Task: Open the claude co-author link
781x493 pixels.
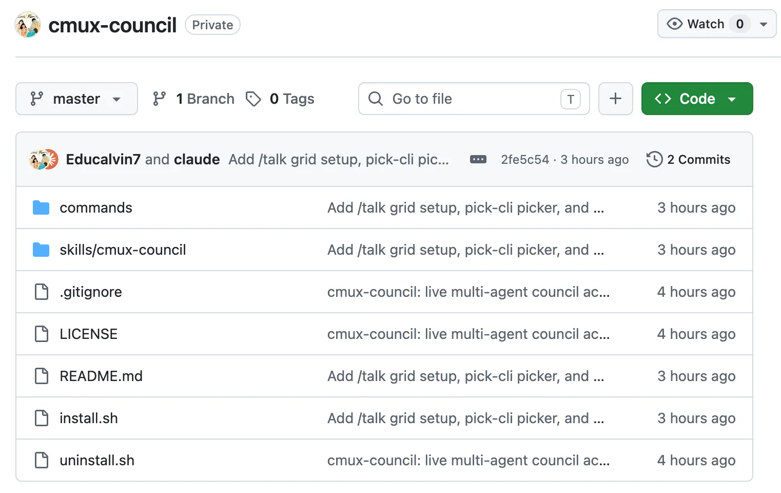Action: [x=197, y=159]
